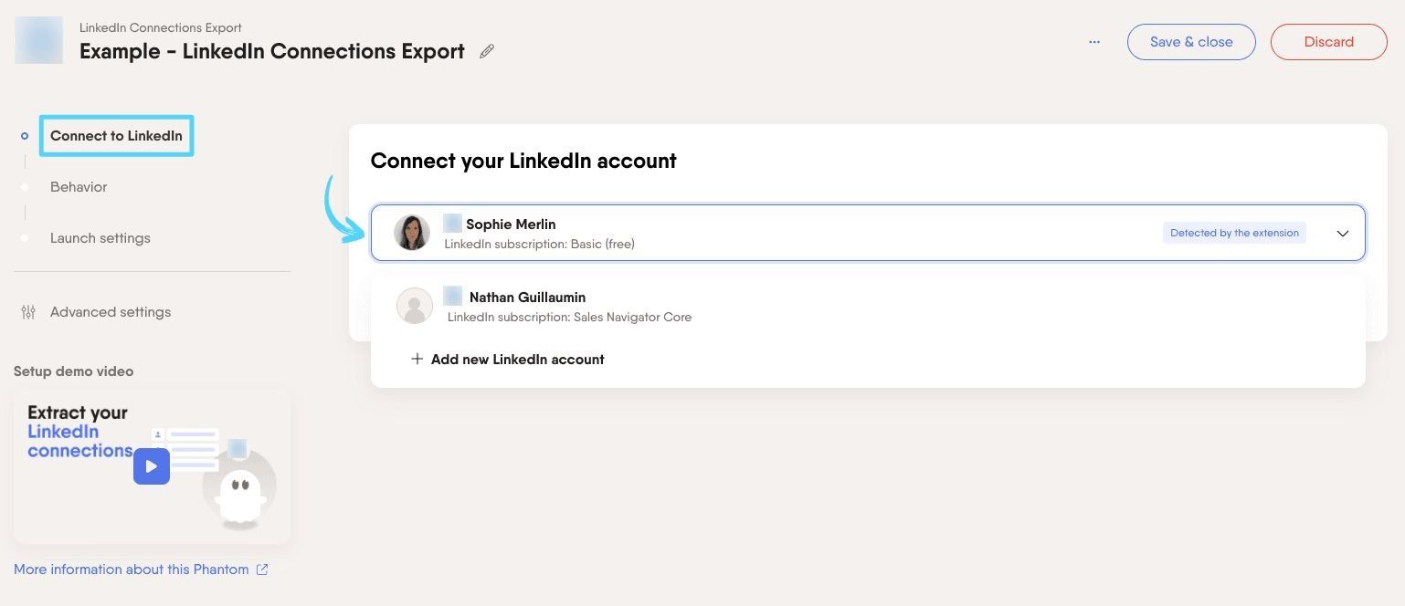Click Nathan Guillaumin's avatar placeholder

click(415, 306)
